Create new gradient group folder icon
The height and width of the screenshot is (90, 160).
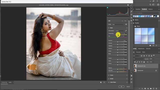point(150,45)
